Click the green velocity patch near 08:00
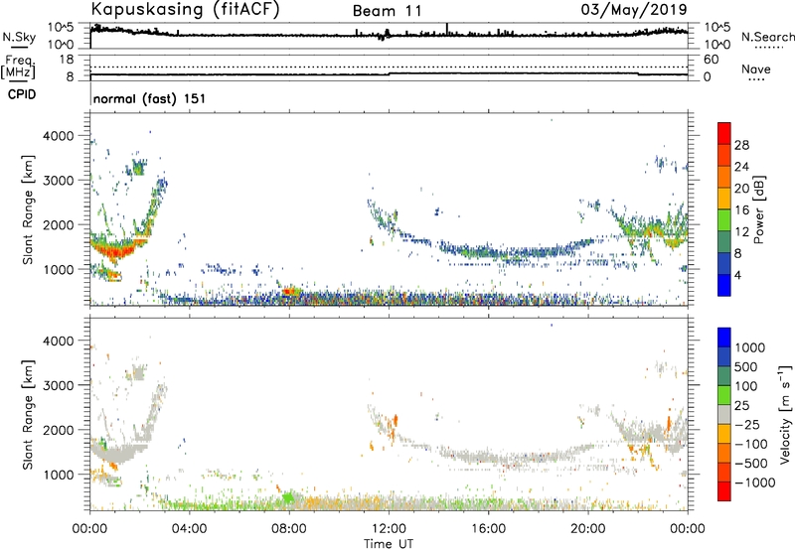Image resolution: width=795 pixels, height=550 pixels. tap(289, 497)
